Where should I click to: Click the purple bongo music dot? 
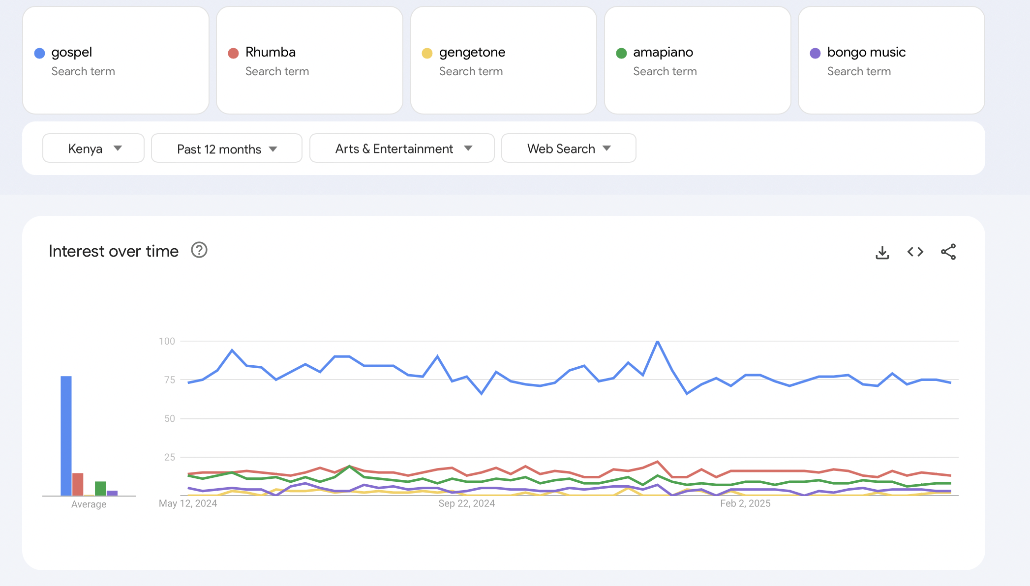815,53
